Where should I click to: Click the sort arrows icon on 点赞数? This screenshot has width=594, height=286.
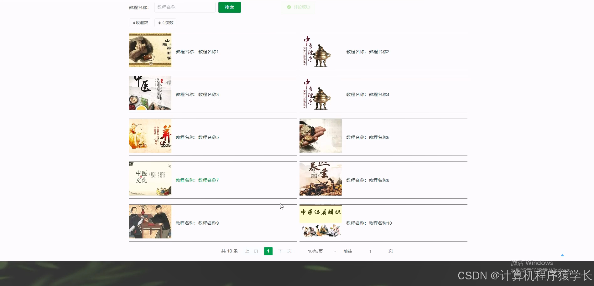coord(159,23)
